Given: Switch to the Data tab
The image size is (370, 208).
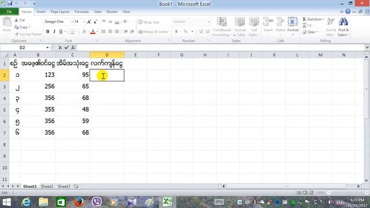Looking at the screenshot, I should click(98, 12).
